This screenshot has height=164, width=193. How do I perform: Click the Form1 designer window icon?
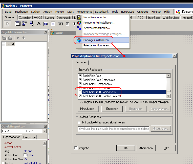click(52, 33)
